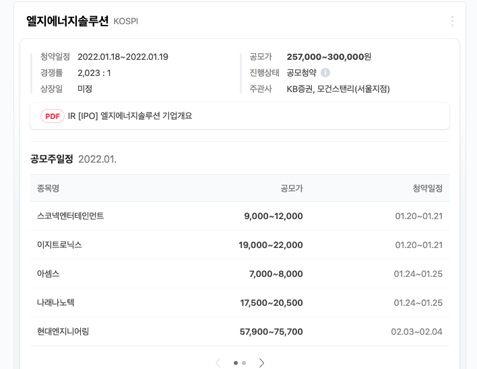
Task: Click the KOSPI market label
Action: 125,22
